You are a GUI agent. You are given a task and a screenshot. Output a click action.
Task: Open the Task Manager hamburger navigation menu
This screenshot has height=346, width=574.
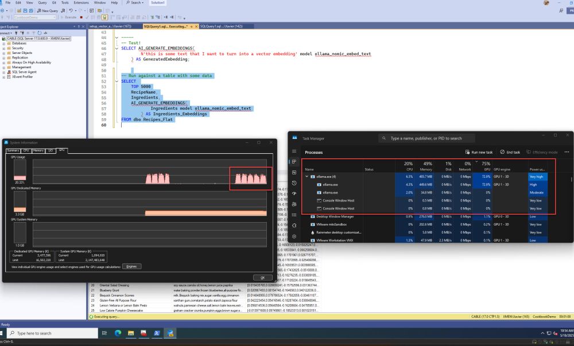(x=294, y=151)
